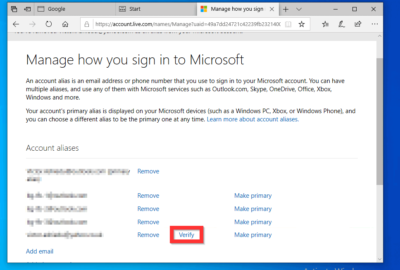Remove the primary alias at top

pyautogui.click(x=148, y=171)
